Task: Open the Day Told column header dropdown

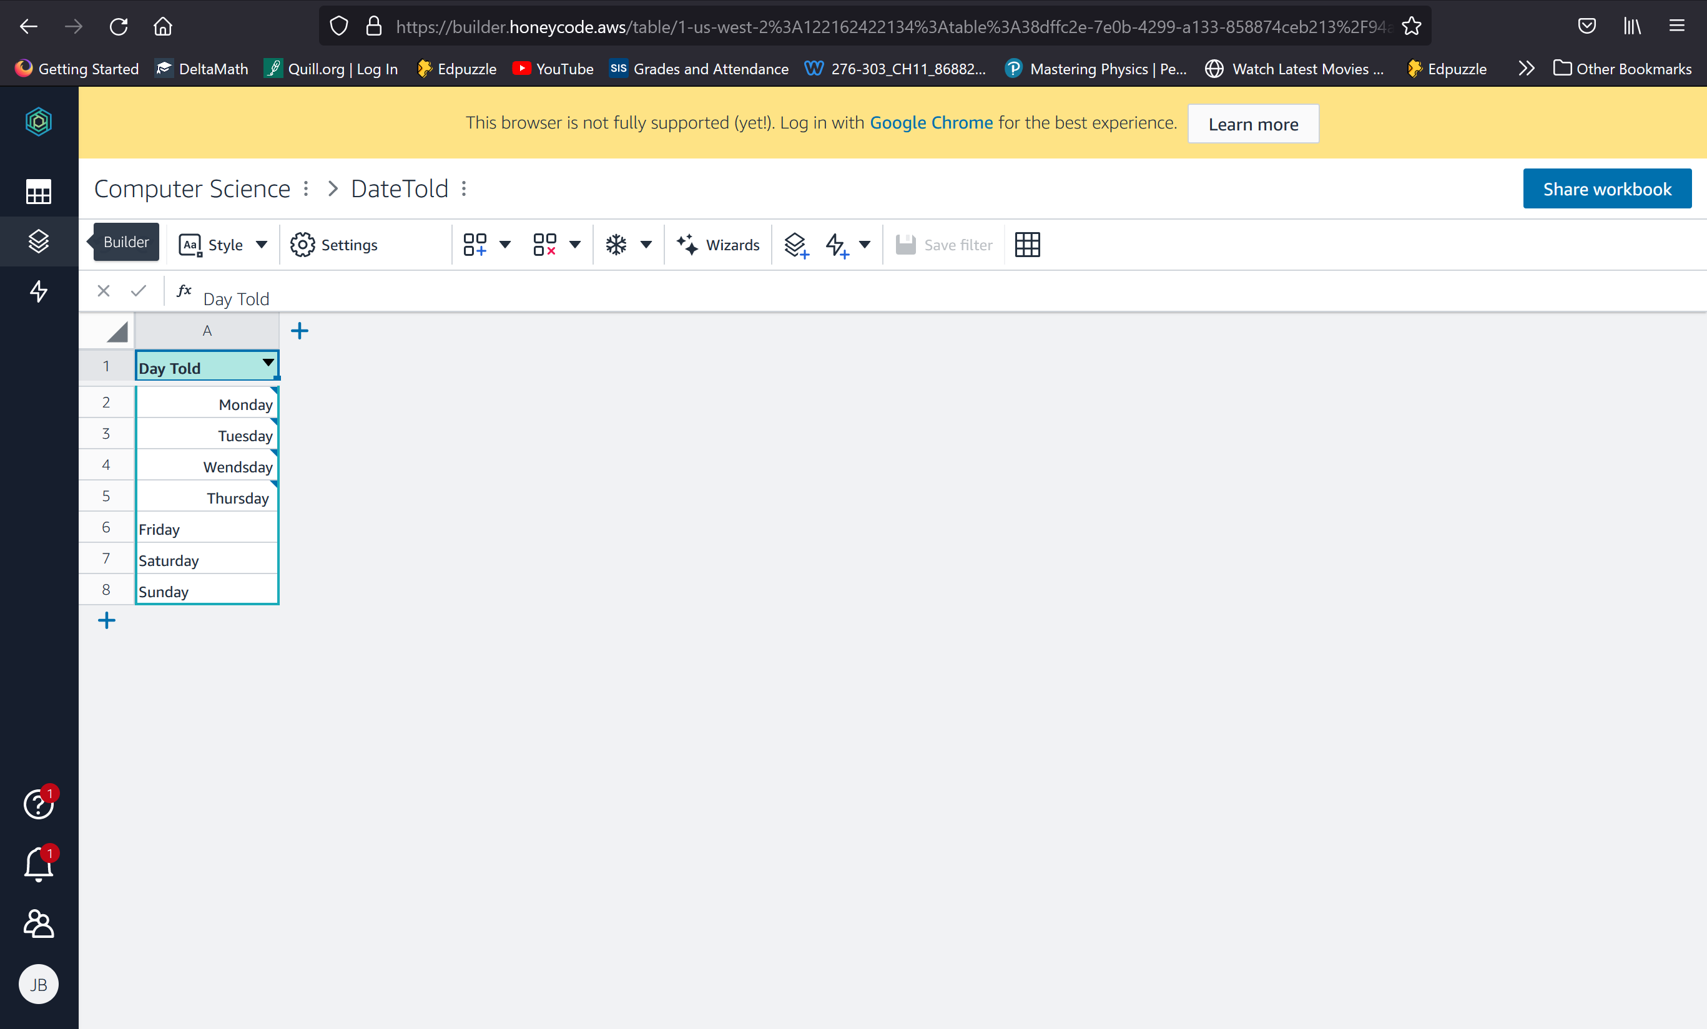Action: click(x=268, y=363)
